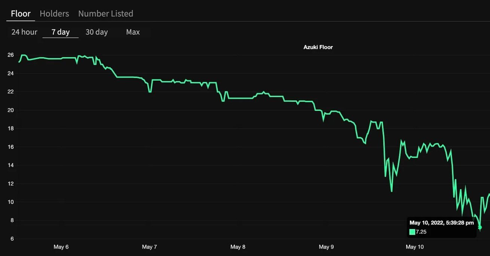Click the green swatch in the tooltip
The width and height of the screenshot is (490, 256).
click(412, 232)
